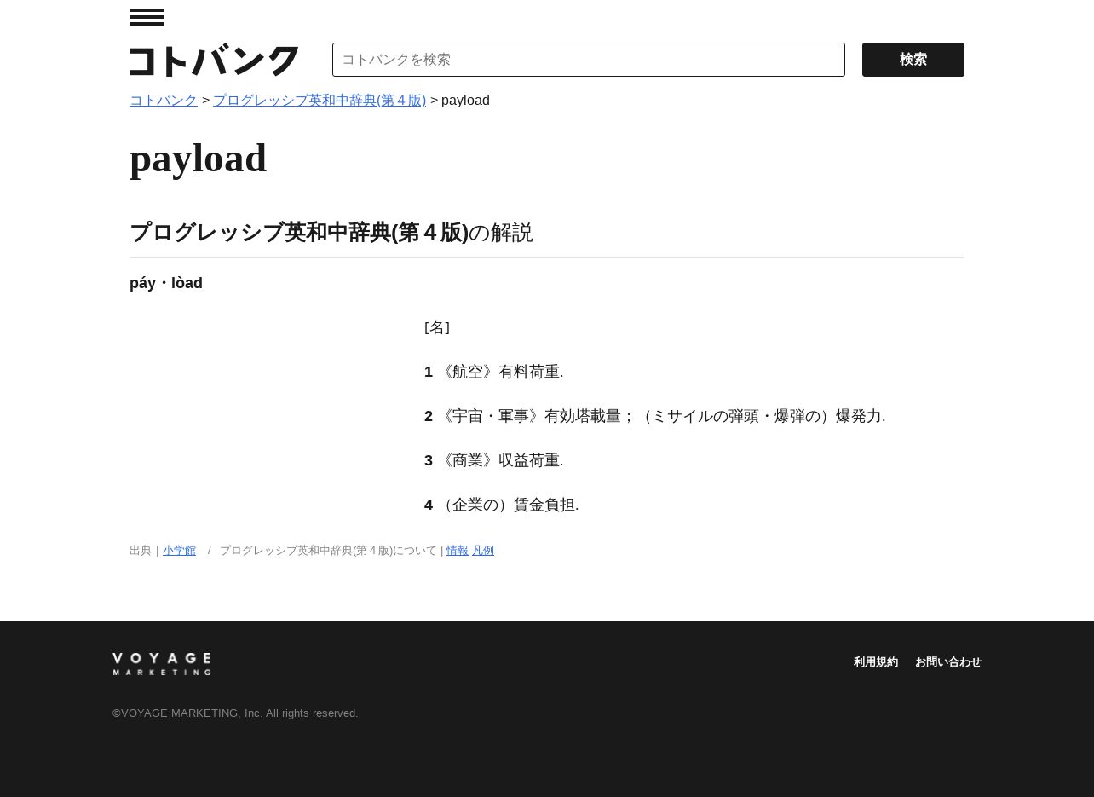Click the páy・lòad pronunciation text
The image size is (1094, 797).
166,283
